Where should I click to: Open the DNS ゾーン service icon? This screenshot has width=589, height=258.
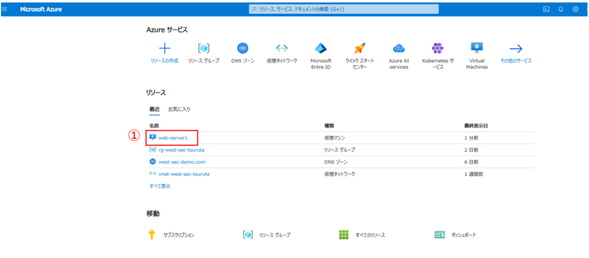point(243,48)
